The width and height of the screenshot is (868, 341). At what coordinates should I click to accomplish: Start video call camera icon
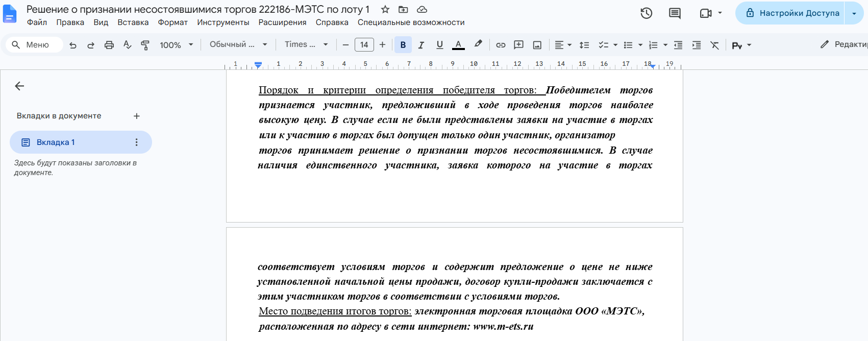(x=706, y=13)
